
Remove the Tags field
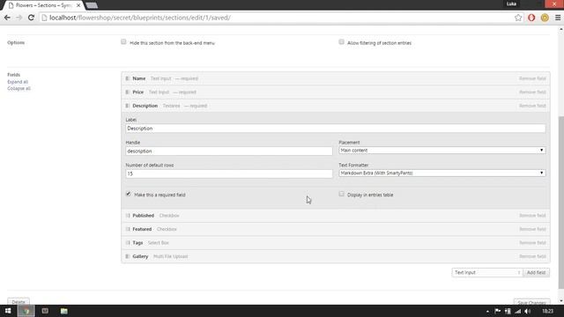coord(532,243)
